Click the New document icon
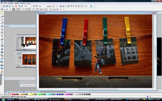 (2, 6)
